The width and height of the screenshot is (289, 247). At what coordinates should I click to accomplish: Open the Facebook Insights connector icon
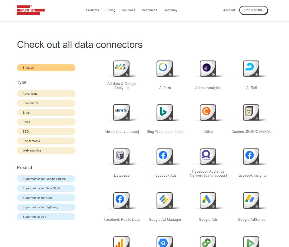pyautogui.click(x=251, y=156)
